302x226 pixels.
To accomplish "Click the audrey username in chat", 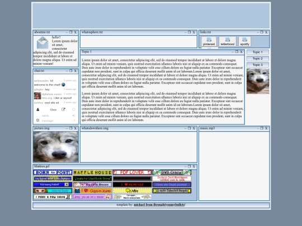I will point(39,103).
